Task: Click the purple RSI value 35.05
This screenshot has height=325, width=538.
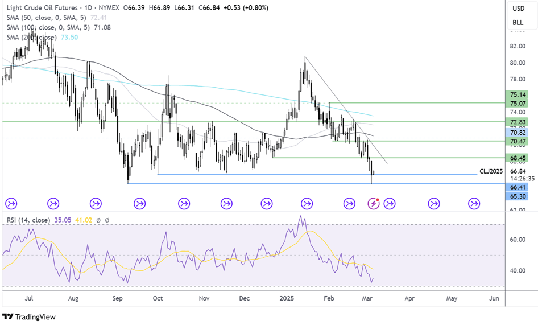Action: point(63,220)
